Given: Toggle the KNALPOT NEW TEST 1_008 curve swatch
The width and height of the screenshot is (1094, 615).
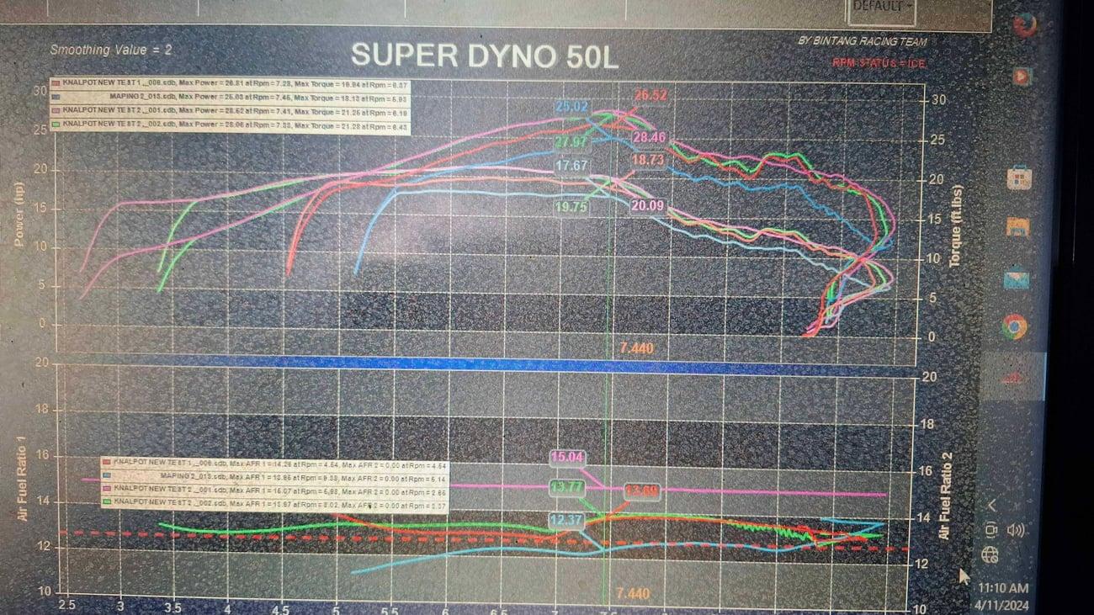Looking at the screenshot, I should tap(56, 85).
